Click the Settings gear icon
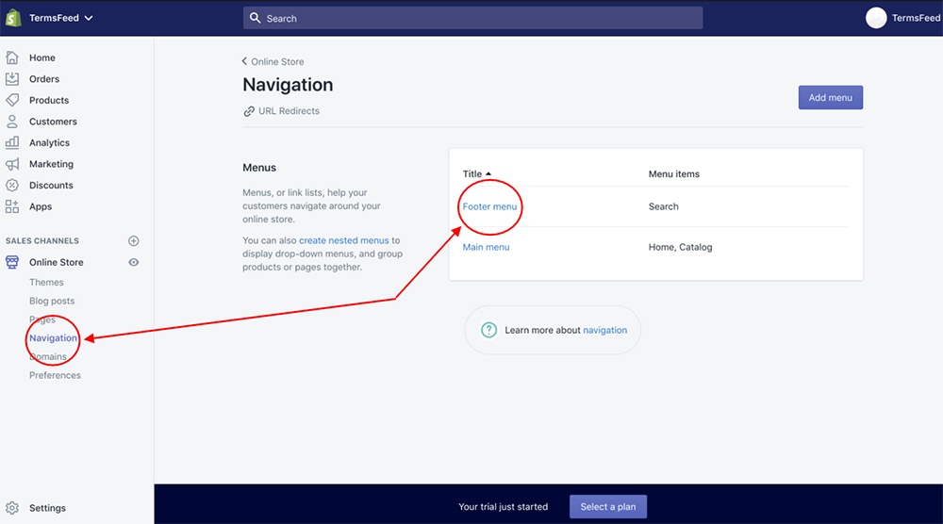The image size is (943, 524). pyautogui.click(x=12, y=508)
